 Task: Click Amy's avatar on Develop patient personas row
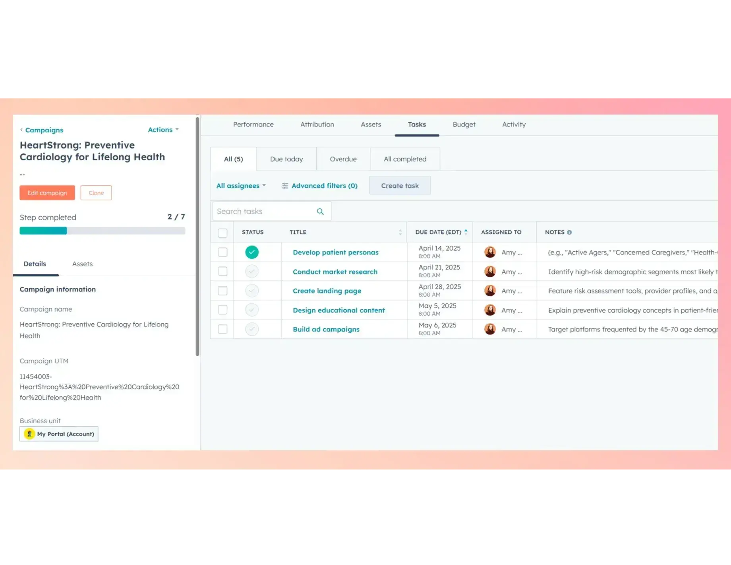(490, 252)
